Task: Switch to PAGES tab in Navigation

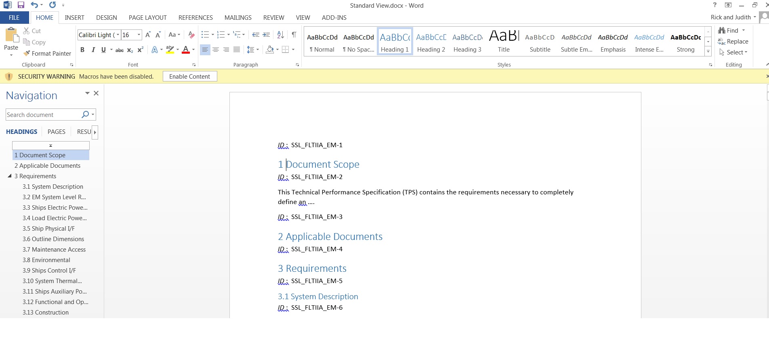Action: pos(56,132)
